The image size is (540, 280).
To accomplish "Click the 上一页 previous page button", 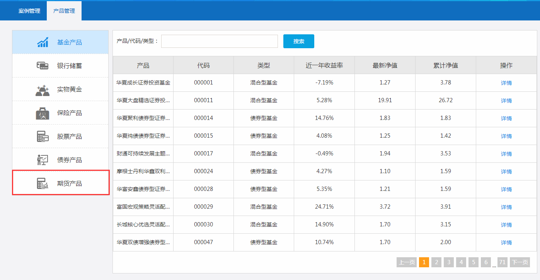I will click(x=407, y=263).
